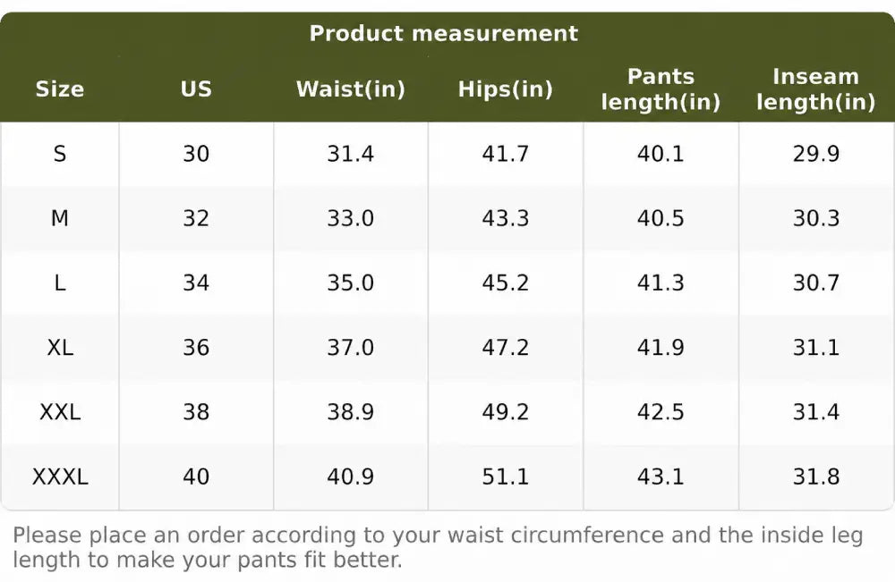
Task: Click the Waist(in) column header
Action: coord(351,89)
